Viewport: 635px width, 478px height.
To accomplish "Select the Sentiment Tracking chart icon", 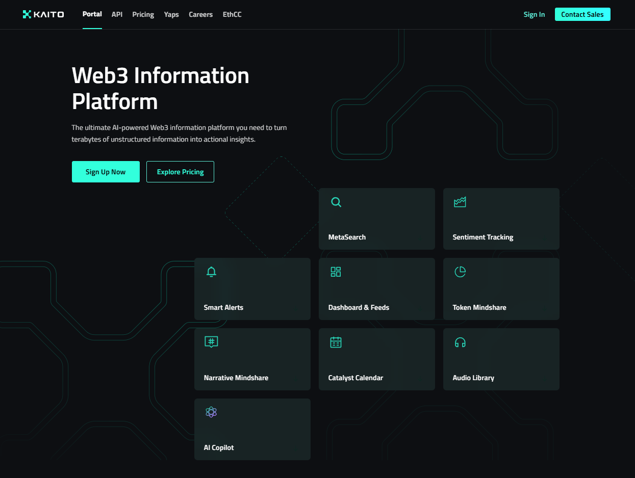I will pos(460,202).
